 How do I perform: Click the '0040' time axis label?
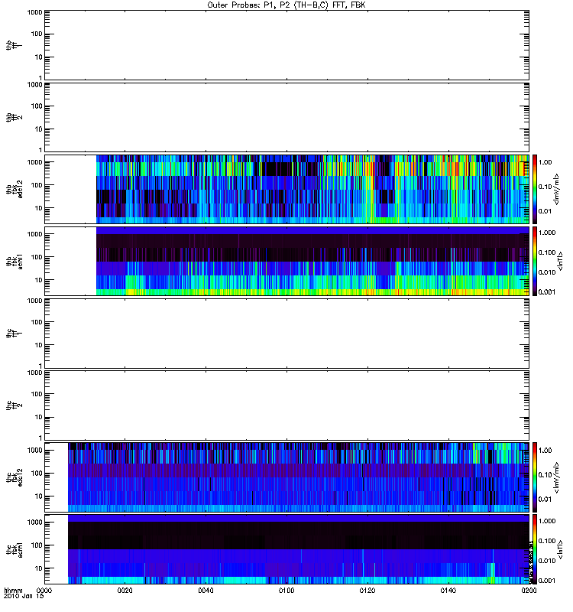[x=206, y=591]
